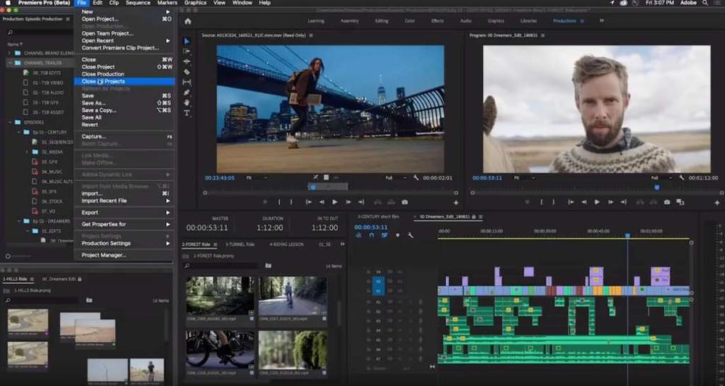Select the Hand tool in tools panel
Image resolution: width=725 pixels, height=386 pixels.
187,103
